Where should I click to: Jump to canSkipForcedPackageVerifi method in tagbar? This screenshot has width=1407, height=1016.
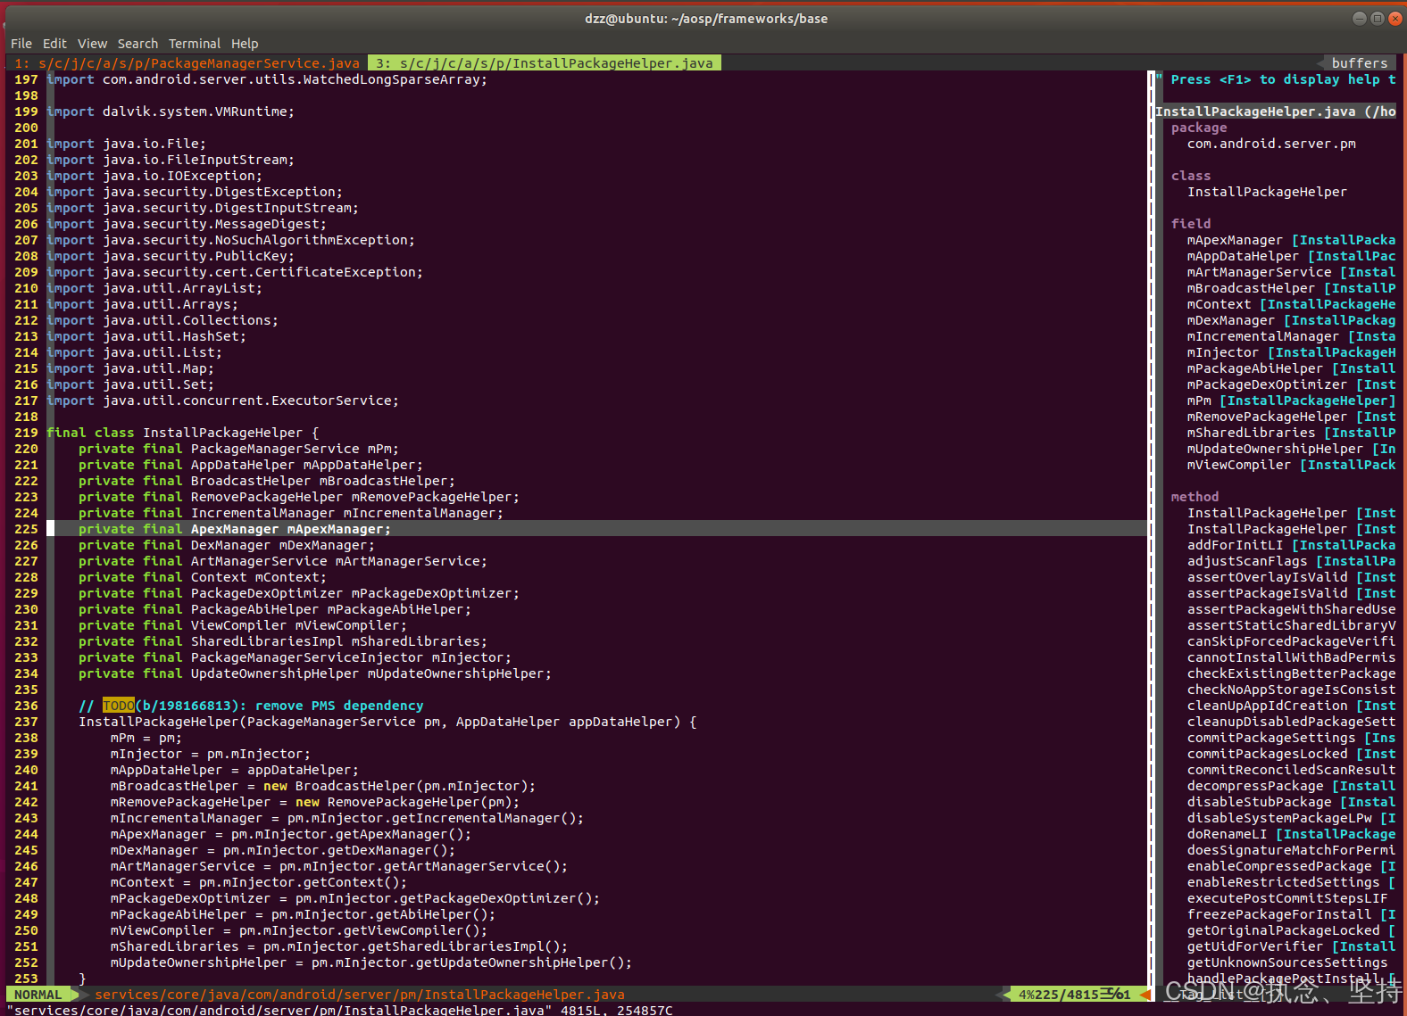pos(1291,641)
